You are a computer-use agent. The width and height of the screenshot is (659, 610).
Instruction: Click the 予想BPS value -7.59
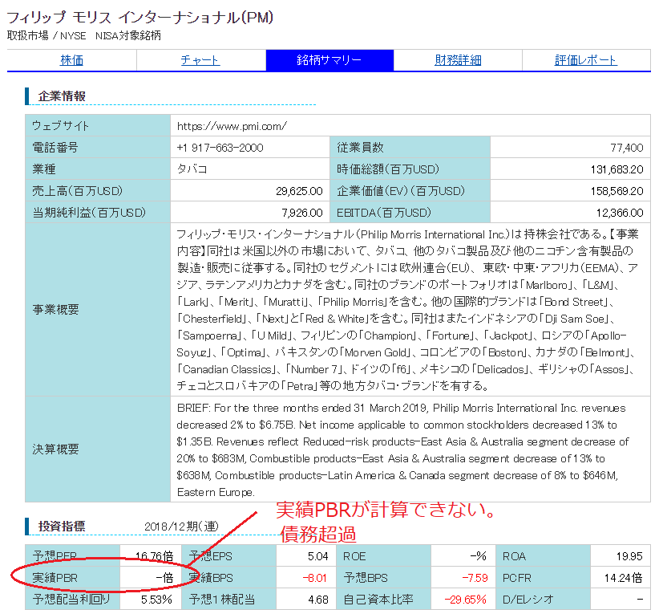pos(475,578)
